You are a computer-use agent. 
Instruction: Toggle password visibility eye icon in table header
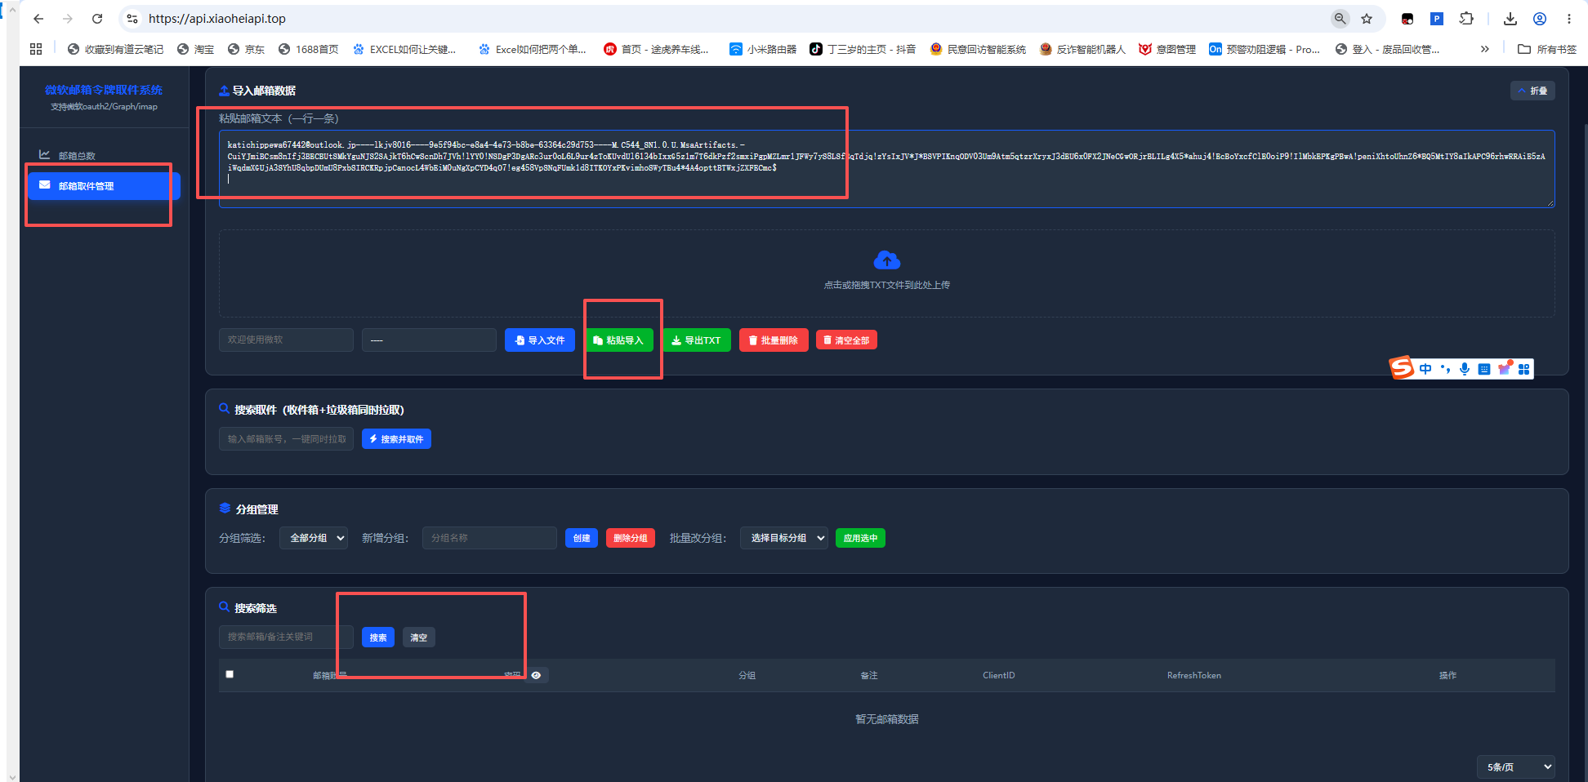point(536,675)
